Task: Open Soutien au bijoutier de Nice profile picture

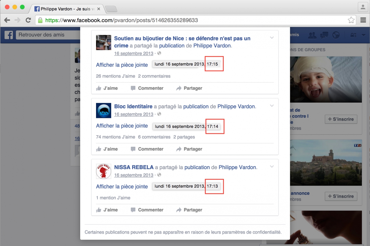Action: 104,42
